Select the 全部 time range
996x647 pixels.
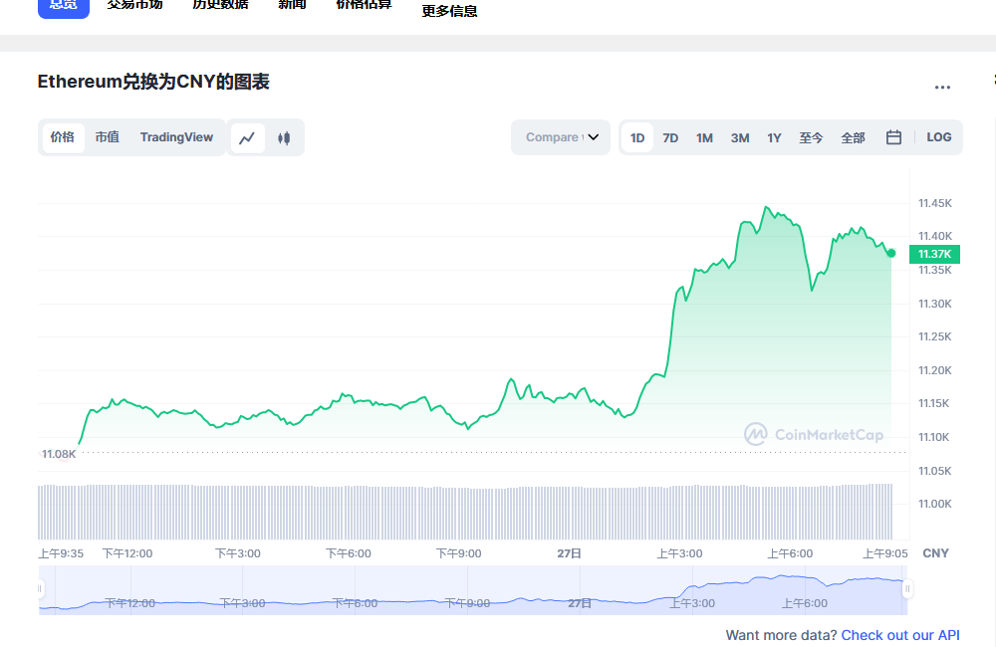(853, 137)
